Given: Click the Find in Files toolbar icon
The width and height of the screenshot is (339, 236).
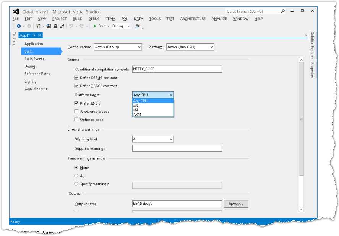Looking at the screenshot, I should point(138,26).
